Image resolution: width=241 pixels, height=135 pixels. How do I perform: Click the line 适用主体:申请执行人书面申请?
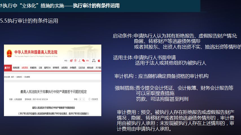pos(144,57)
